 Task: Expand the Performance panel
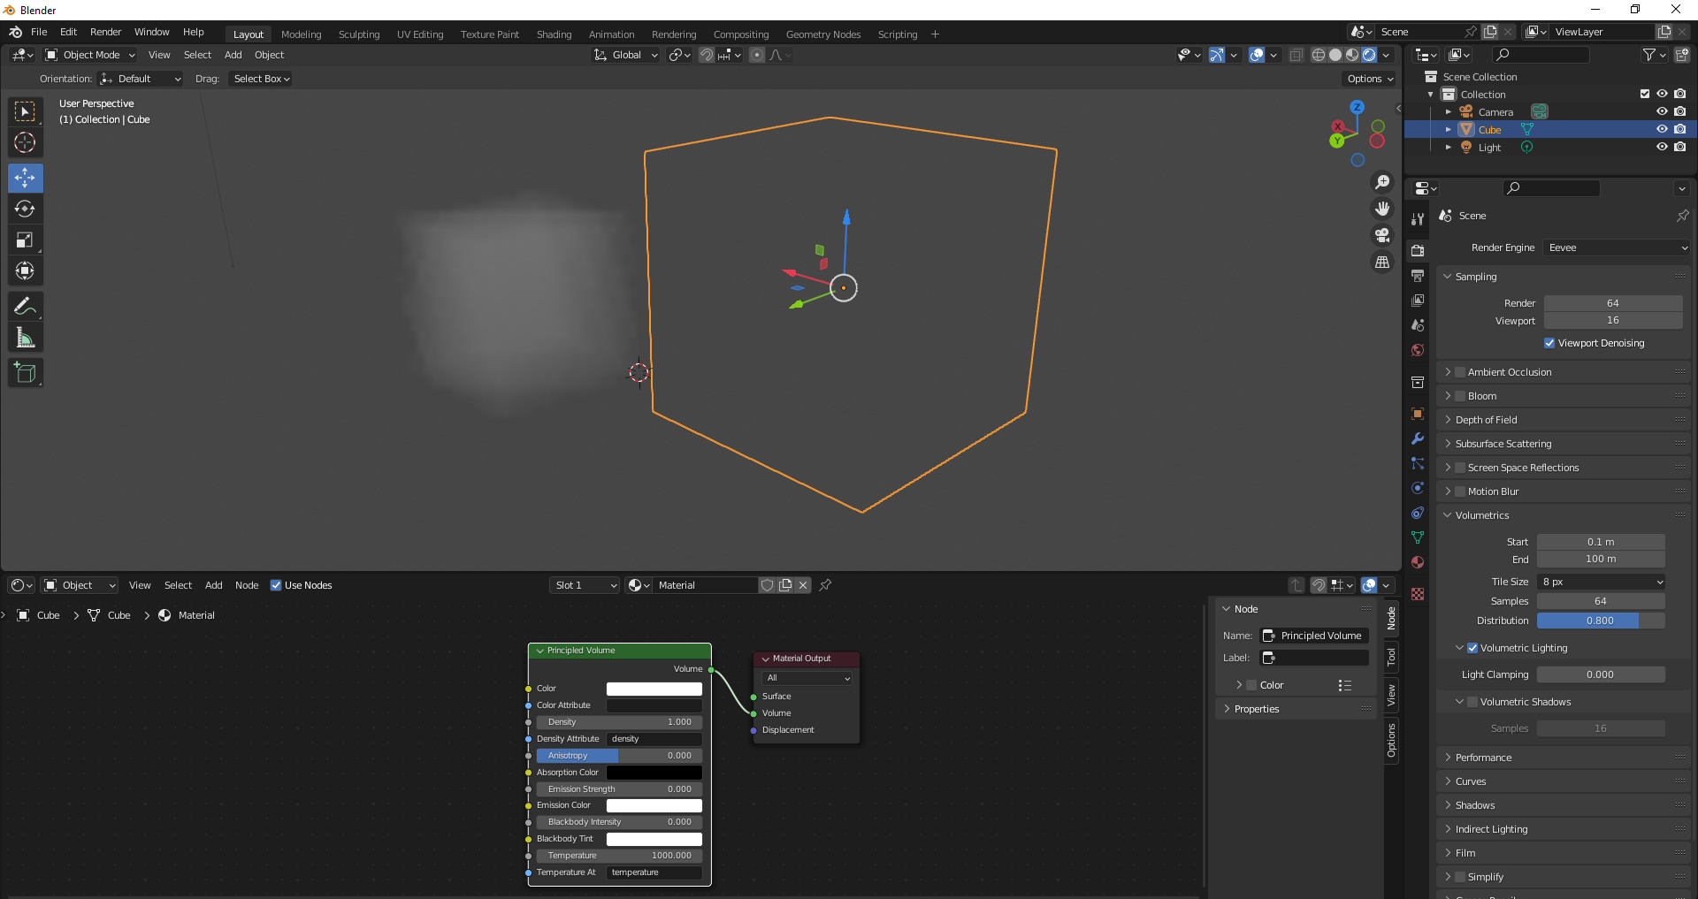pos(1483,758)
